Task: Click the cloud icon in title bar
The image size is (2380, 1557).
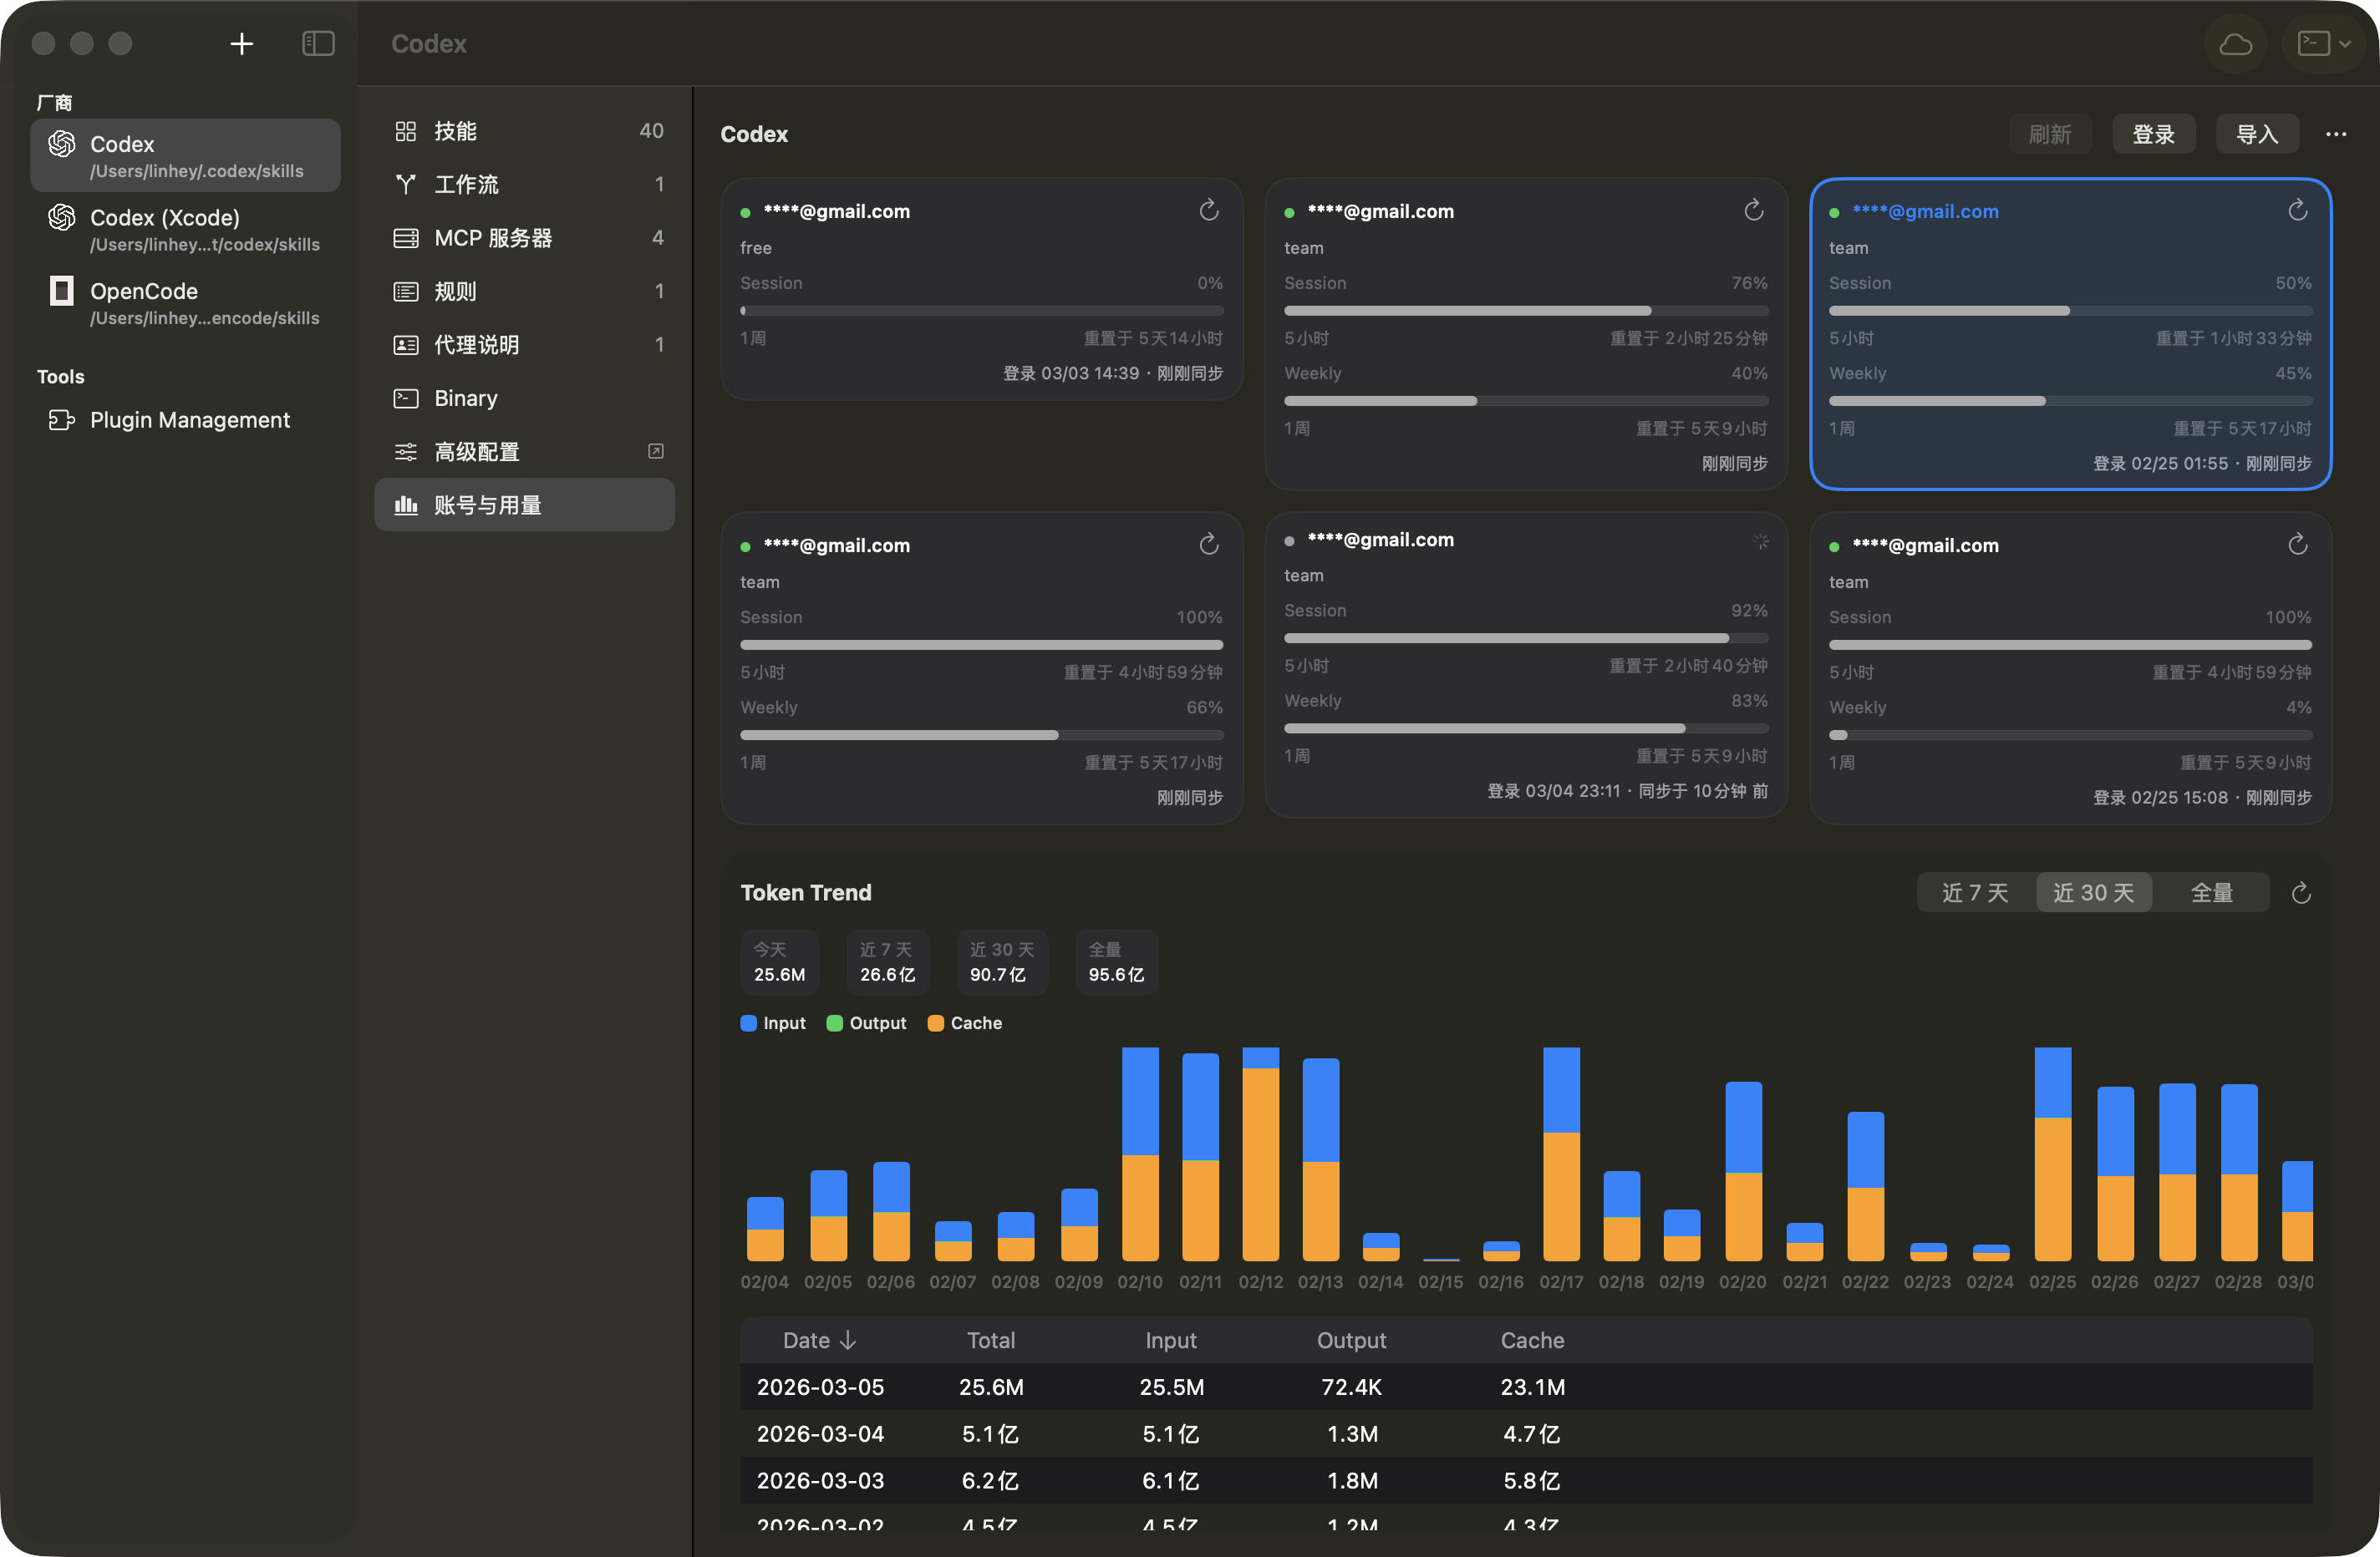Action: (2235, 44)
